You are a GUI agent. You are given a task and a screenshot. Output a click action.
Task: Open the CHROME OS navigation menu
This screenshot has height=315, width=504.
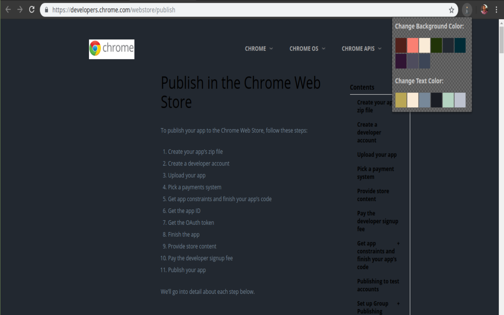point(308,48)
